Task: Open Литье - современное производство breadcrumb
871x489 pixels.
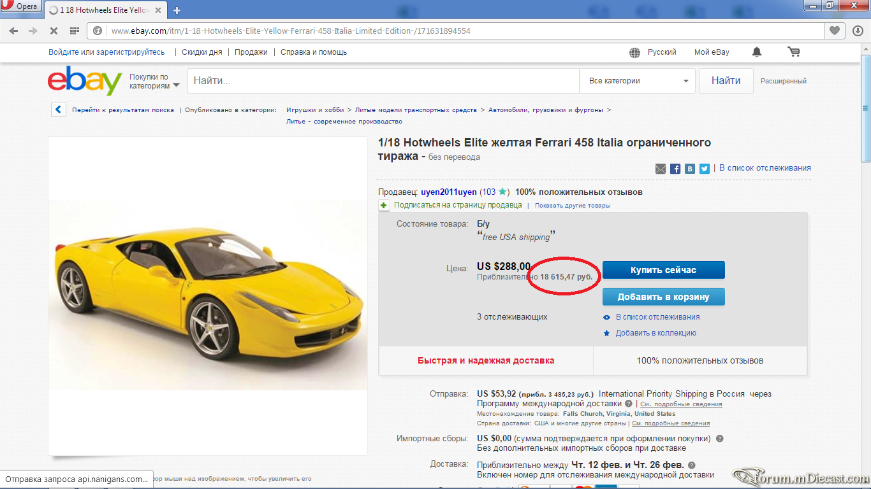Action: [344, 121]
